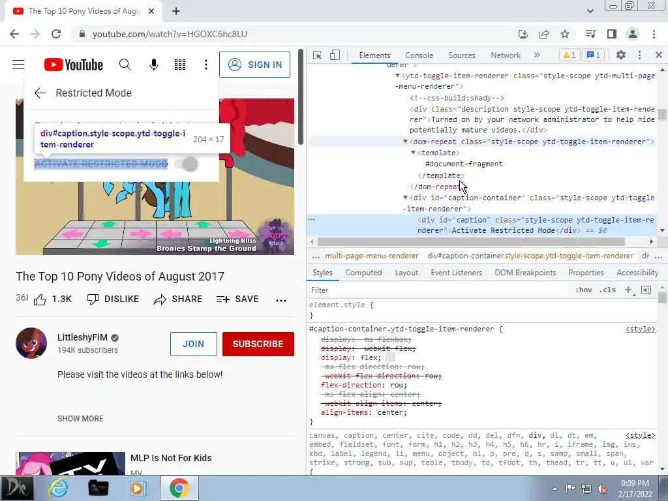Open more actions menu under the video
The height and width of the screenshot is (501, 668).
pyautogui.click(x=281, y=300)
